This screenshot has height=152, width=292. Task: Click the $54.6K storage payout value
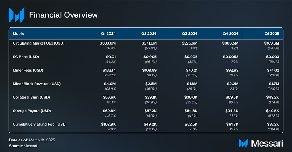[x=191, y=111]
